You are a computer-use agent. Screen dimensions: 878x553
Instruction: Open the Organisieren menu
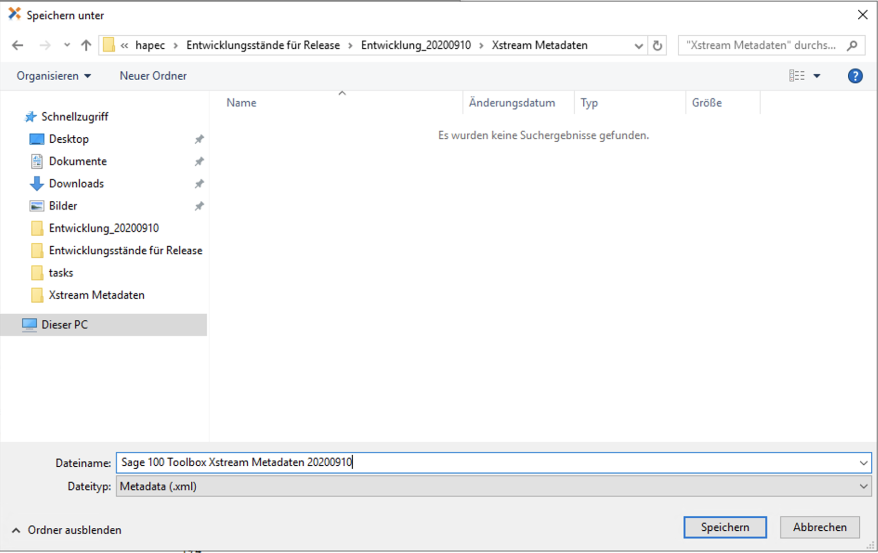[53, 76]
